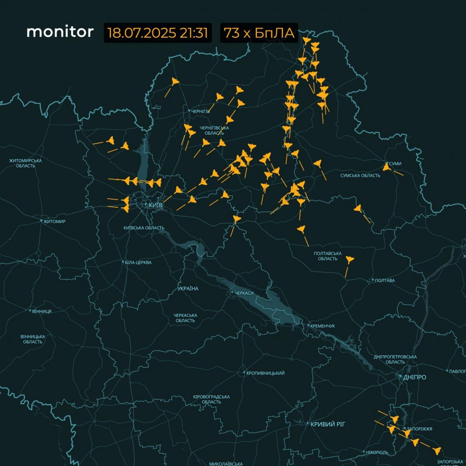
Task: Click the Дніпропетровська область label
Action: point(395,359)
